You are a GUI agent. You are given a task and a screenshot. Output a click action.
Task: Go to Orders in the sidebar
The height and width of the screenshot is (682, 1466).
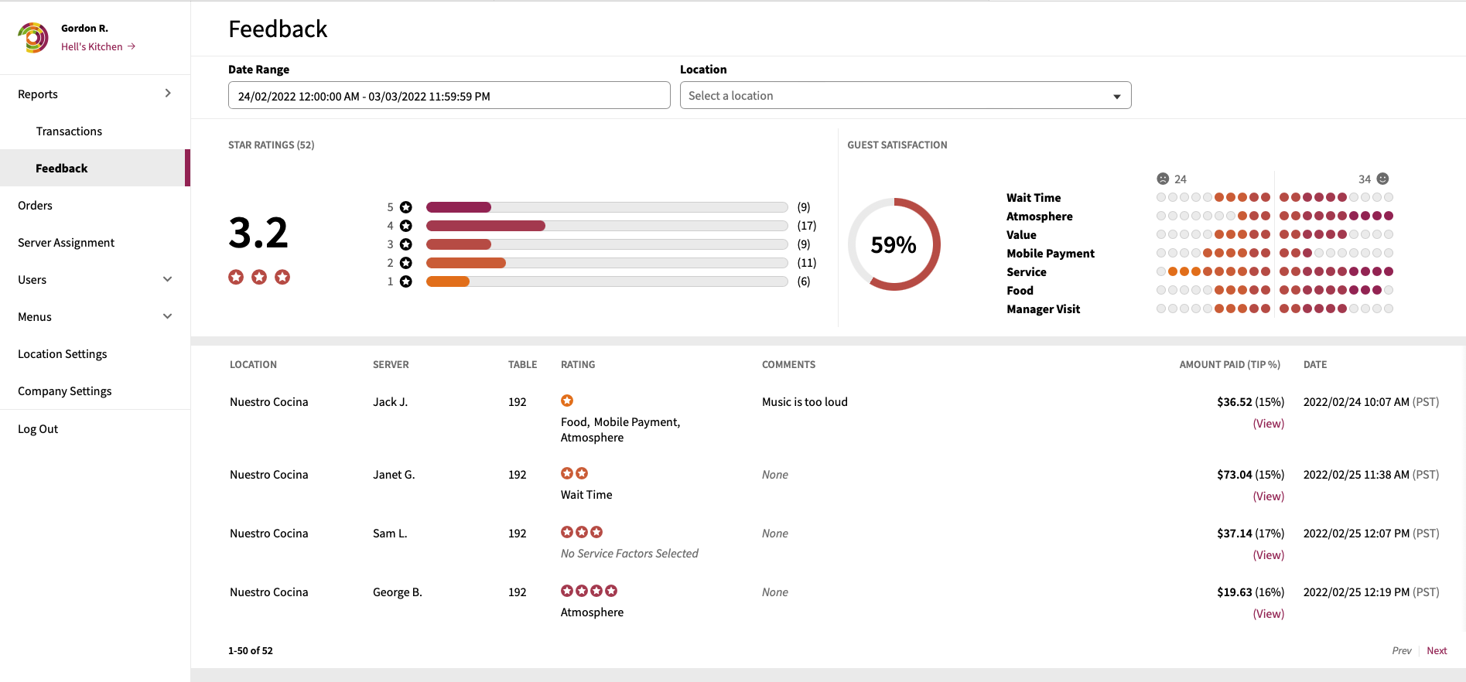click(35, 205)
